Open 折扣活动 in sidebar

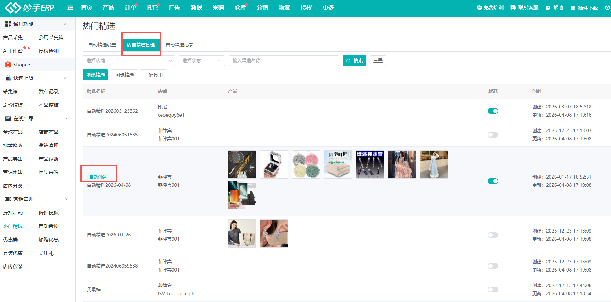[x=13, y=213]
